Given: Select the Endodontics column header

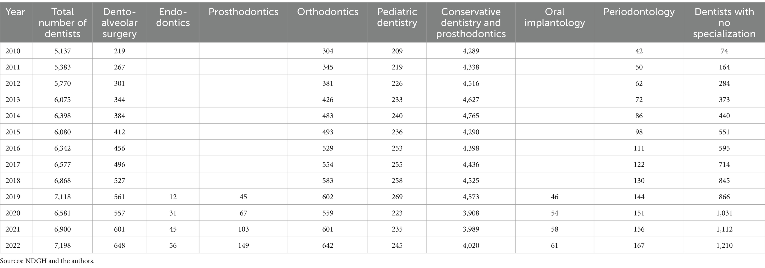Looking at the screenshot, I should tap(173, 17).
